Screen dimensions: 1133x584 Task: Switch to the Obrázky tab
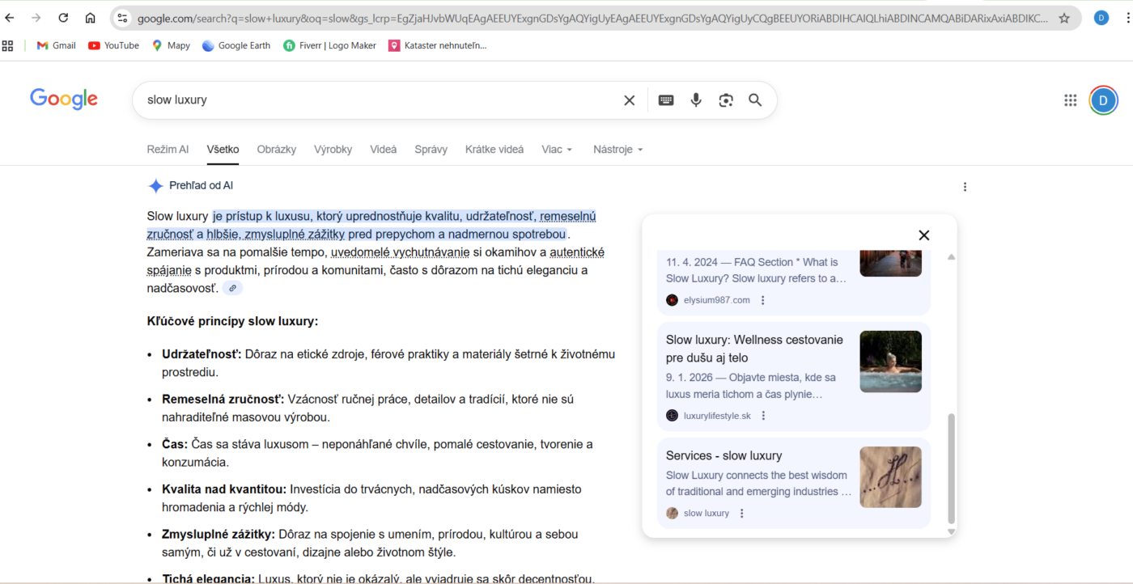[x=276, y=150]
